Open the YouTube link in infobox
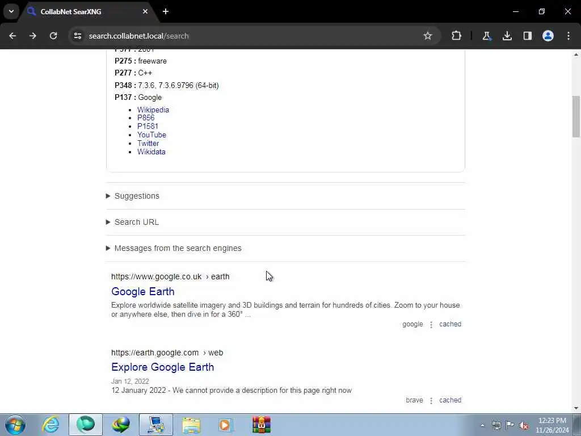This screenshot has width=581, height=436. (x=151, y=135)
